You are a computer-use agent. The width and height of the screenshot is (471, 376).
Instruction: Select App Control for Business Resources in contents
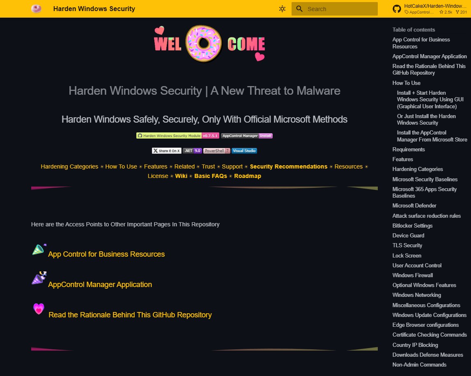(421, 43)
